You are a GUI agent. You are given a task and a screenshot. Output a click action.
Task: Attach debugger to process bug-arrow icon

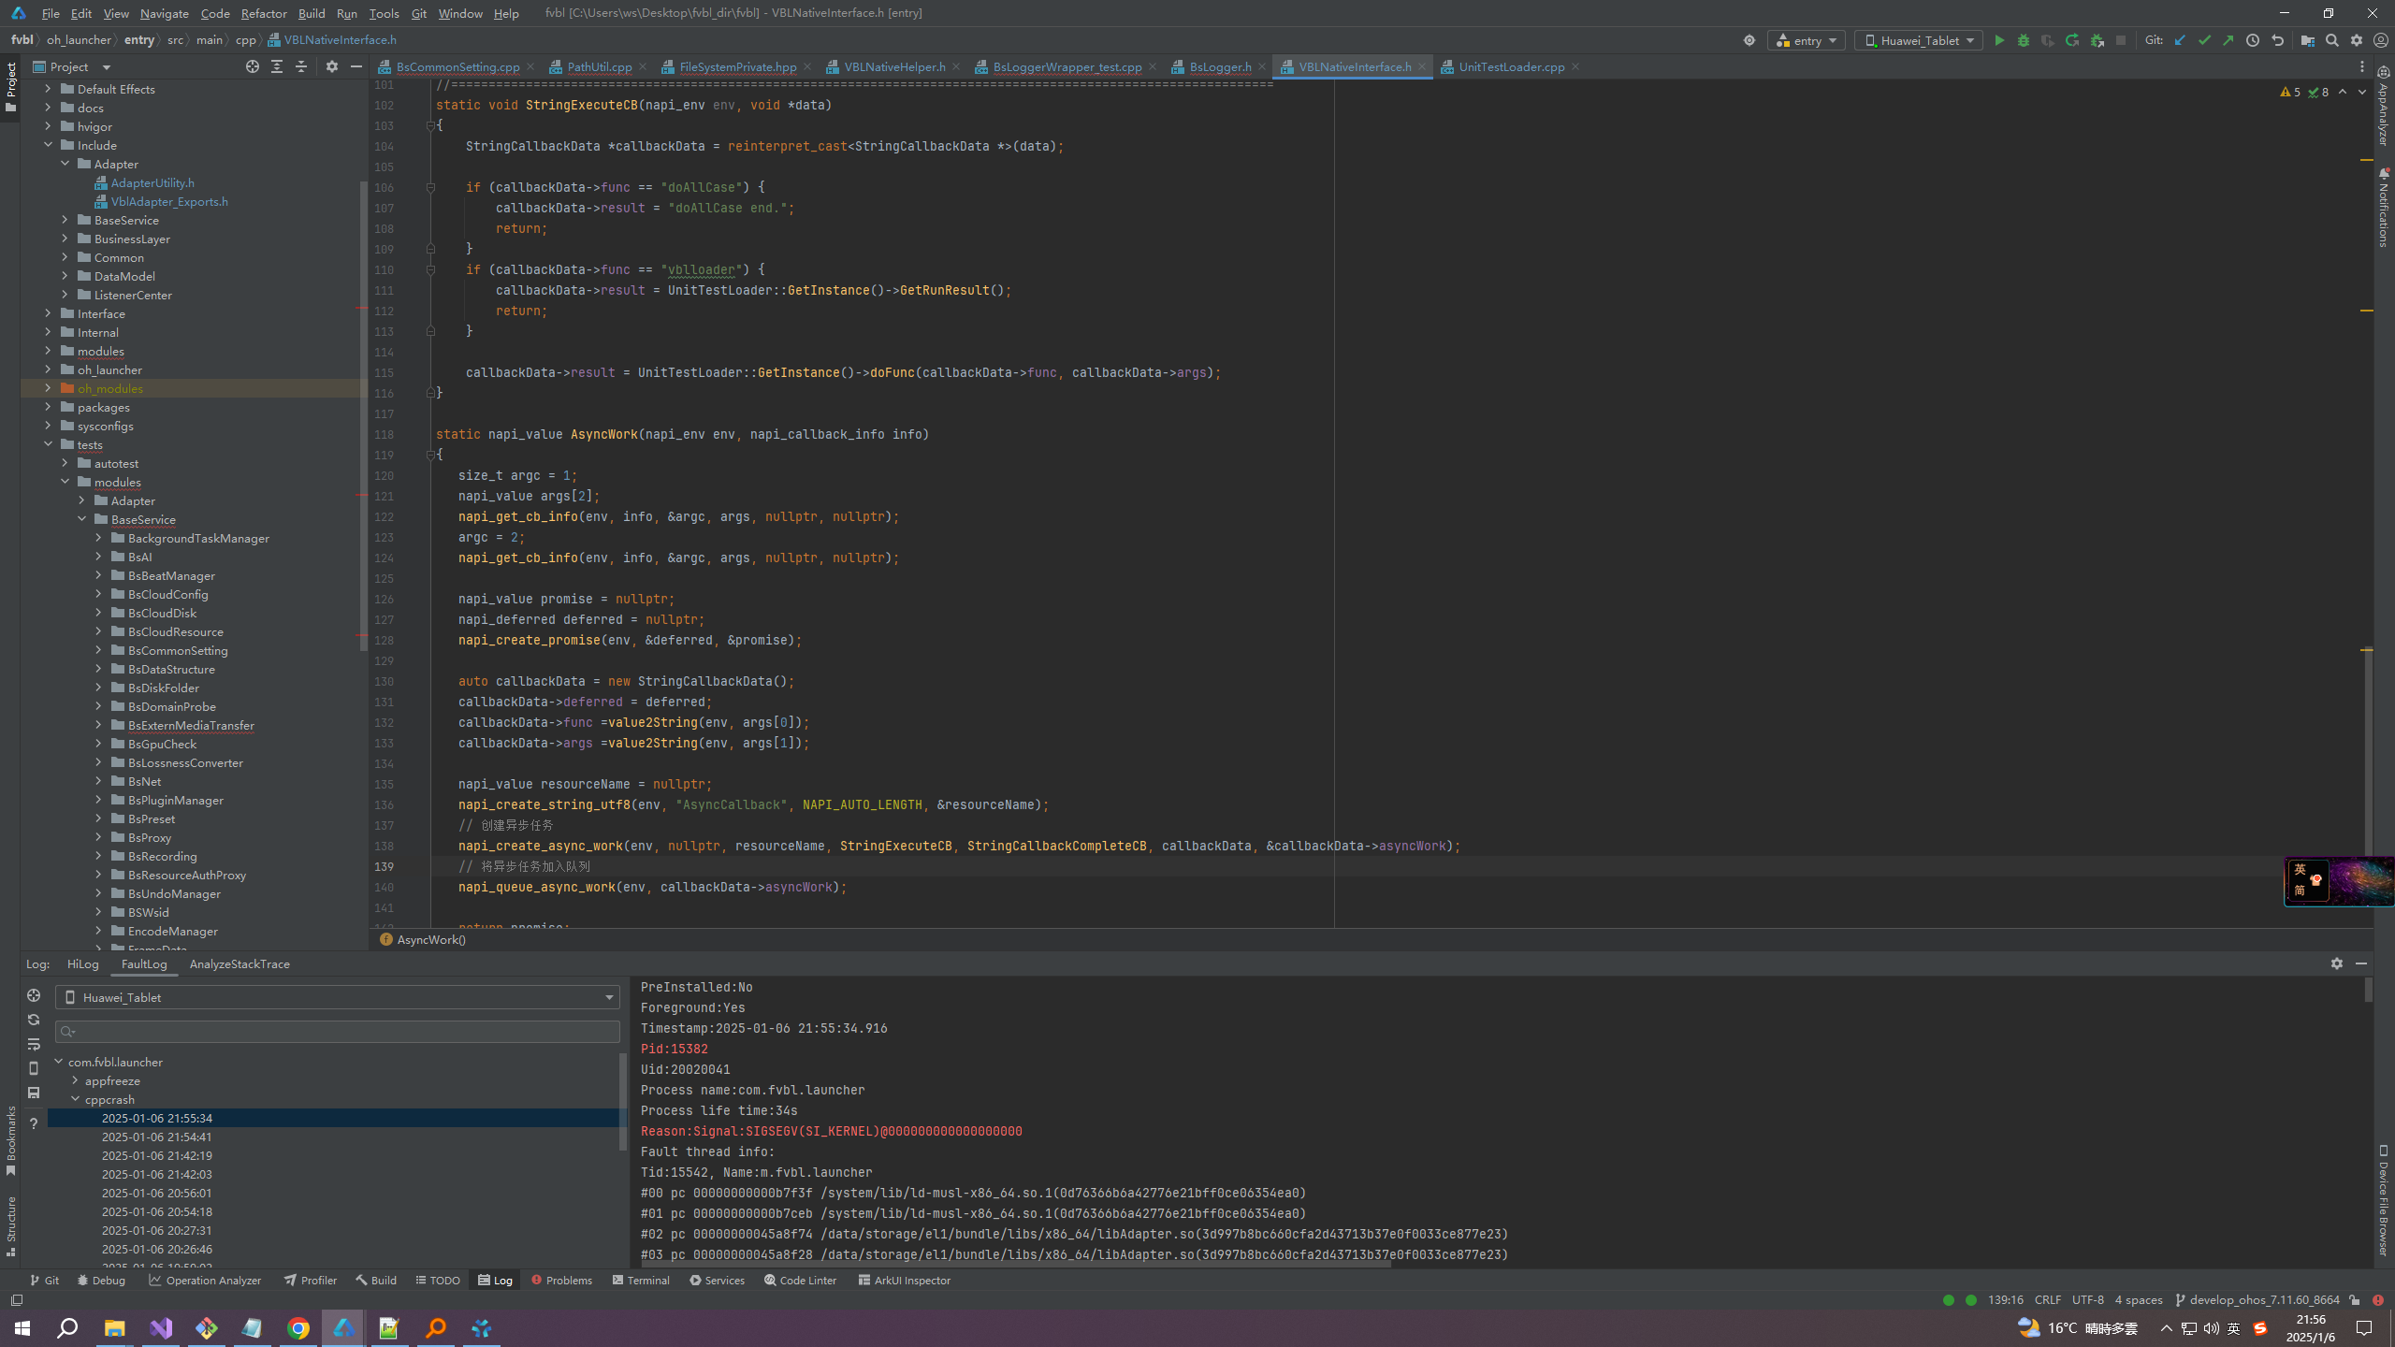[x=2097, y=40]
